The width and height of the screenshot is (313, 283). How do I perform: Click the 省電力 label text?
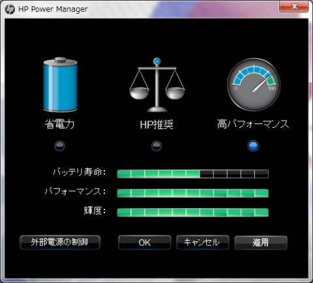point(59,124)
